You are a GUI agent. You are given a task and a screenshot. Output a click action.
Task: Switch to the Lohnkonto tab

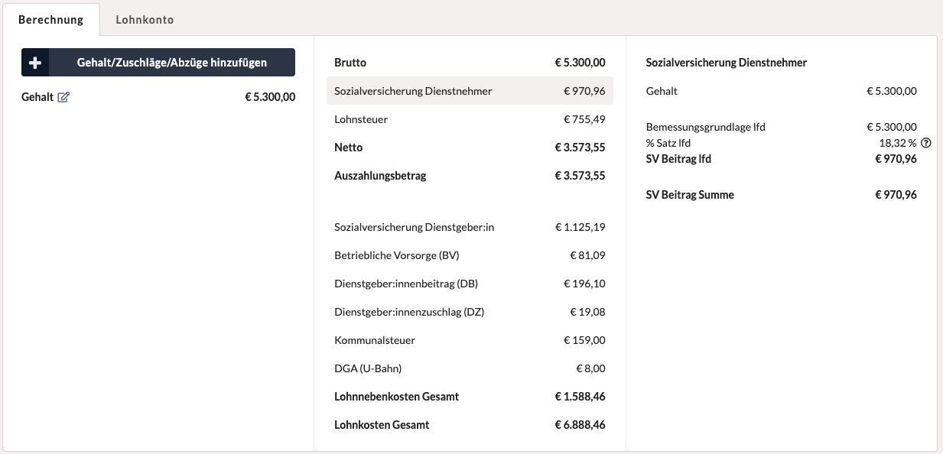coord(145,20)
